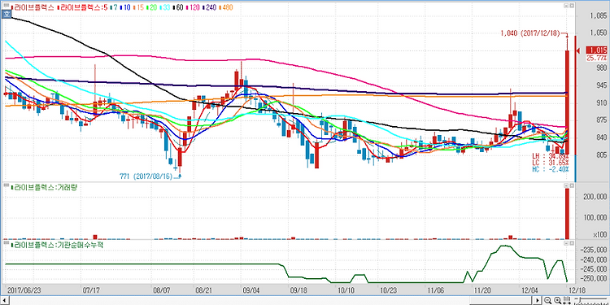This screenshot has width=610, height=305.
Task: Click the large red 12/18 volume bar
Action: [x=567, y=214]
